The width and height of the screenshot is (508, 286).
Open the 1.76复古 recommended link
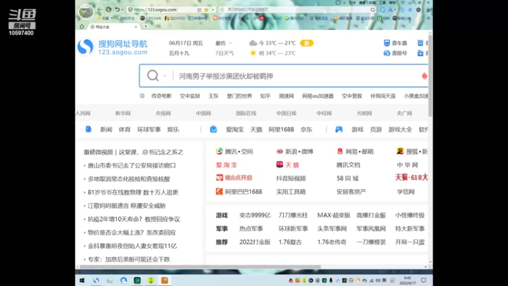[x=290, y=242]
